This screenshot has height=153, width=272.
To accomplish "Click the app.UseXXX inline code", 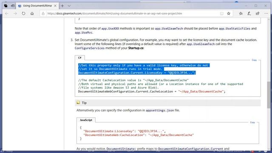I will pos(110,28).
